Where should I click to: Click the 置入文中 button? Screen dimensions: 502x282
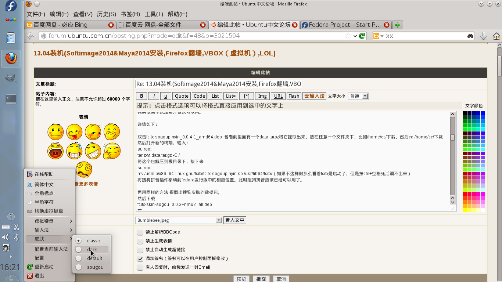234,220
